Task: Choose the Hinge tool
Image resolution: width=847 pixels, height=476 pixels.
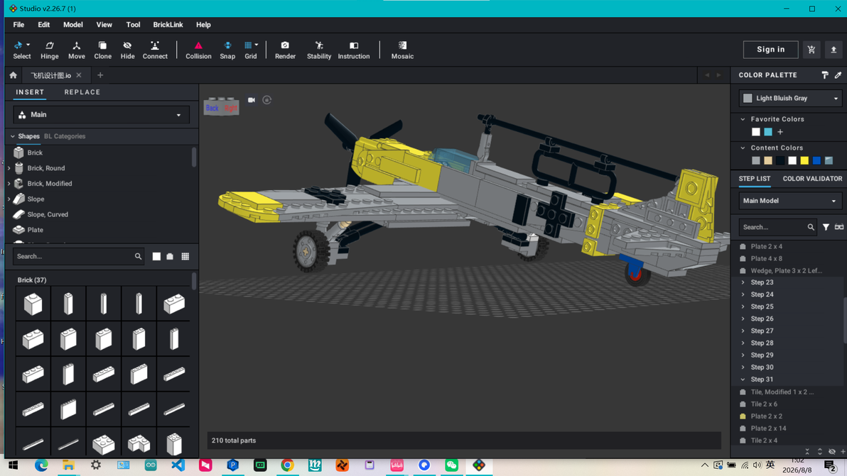Action: tap(49, 50)
